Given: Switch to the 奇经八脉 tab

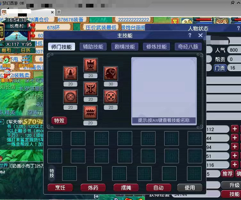Looking at the screenshot, I should (188, 47).
